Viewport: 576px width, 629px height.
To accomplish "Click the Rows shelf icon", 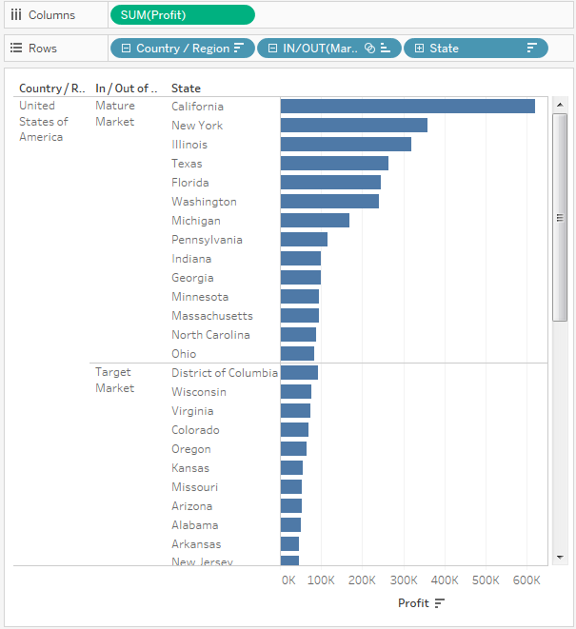I will coord(16,49).
